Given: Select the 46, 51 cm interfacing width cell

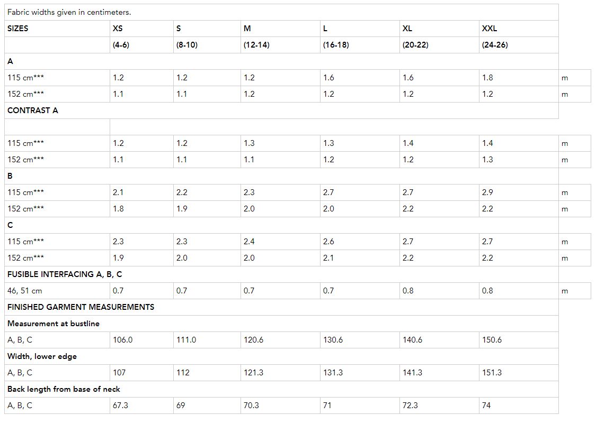Looking at the screenshot, I should (57, 290).
